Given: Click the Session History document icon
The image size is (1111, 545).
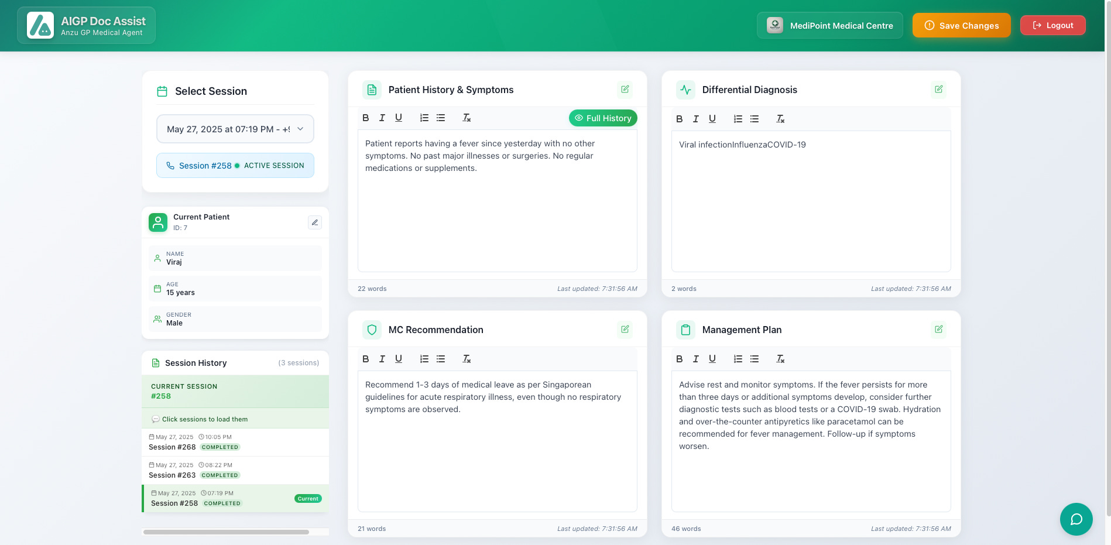Looking at the screenshot, I should [x=156, y=363].
